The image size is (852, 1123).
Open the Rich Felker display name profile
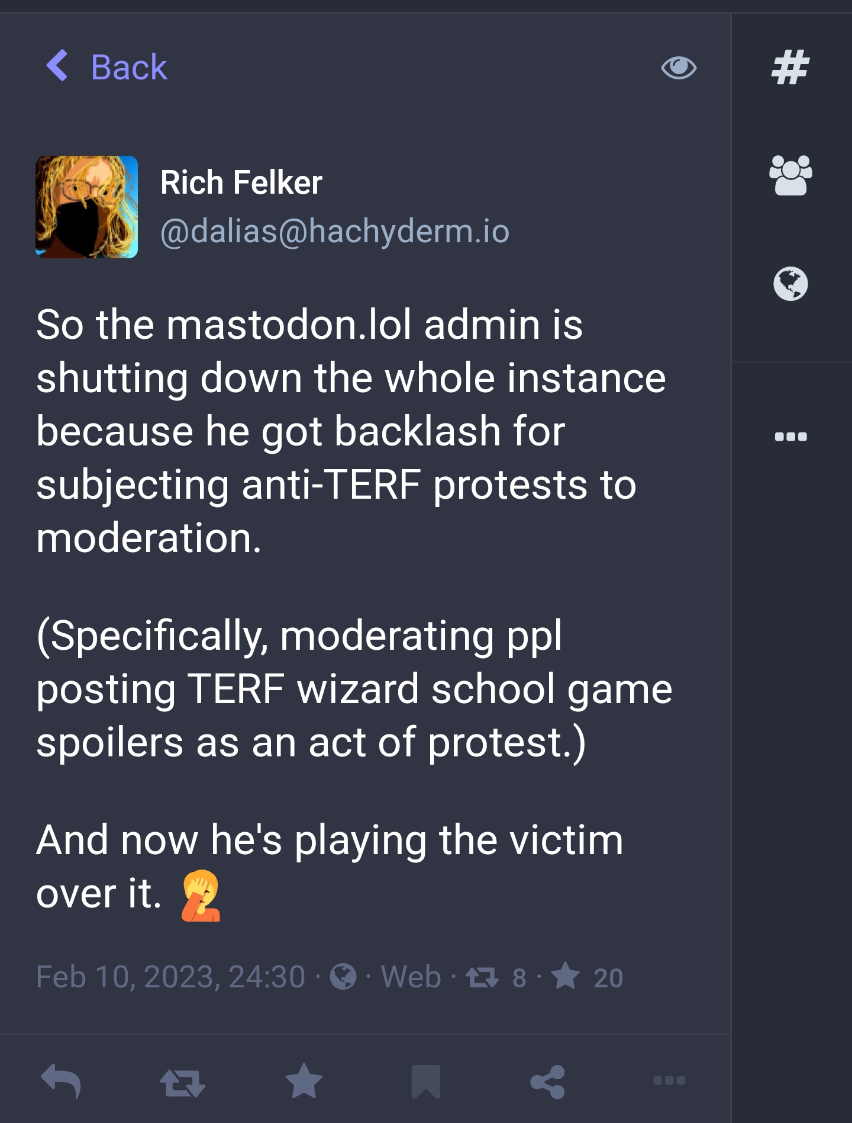(x=241, y=182)
